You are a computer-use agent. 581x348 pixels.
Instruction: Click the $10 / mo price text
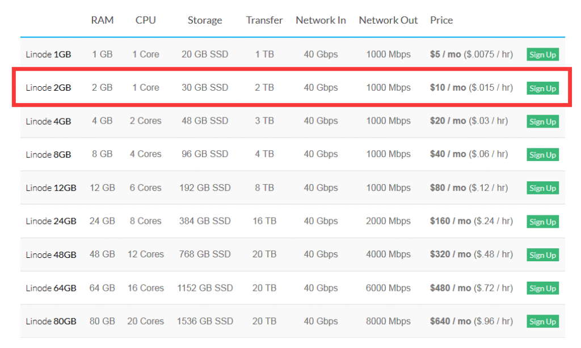click(x=448, y=88)
